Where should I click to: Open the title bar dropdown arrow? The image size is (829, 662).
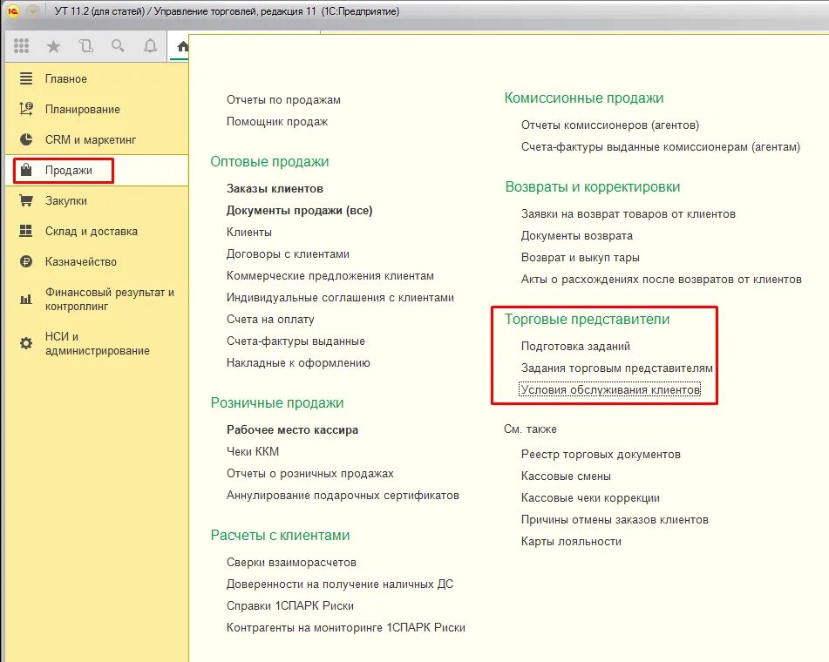(x=33, y=11)
